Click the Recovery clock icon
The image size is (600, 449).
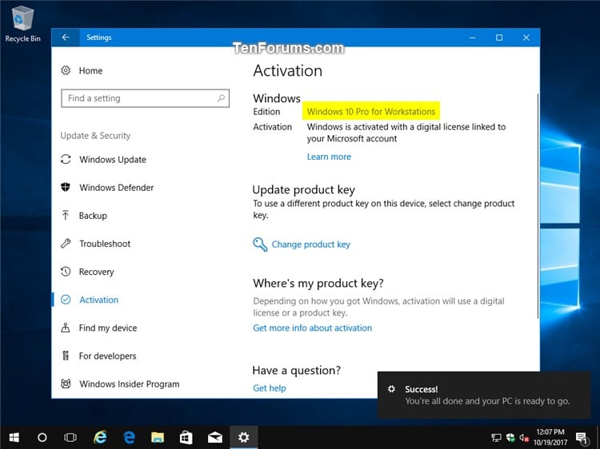[66, 272]
